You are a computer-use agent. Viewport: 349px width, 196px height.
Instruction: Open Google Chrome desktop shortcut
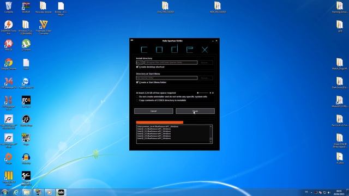[9, 64]
